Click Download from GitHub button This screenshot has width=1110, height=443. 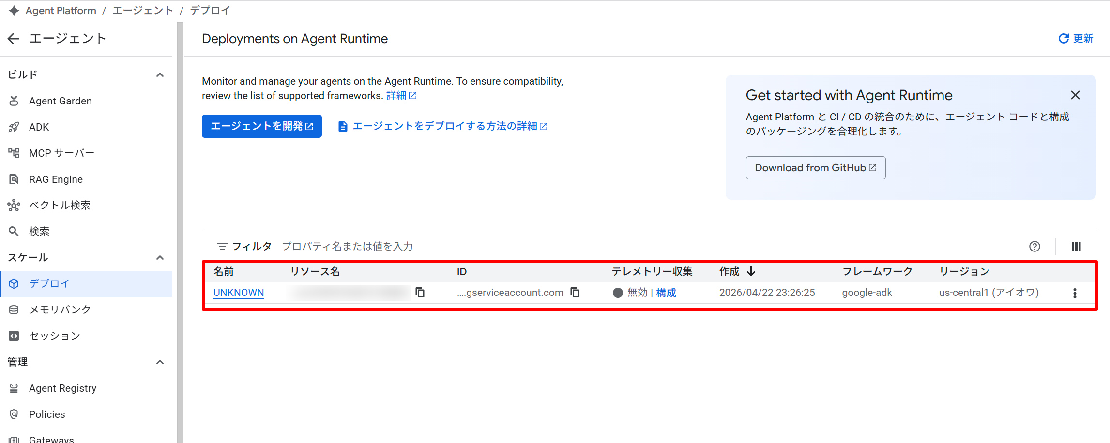click(x=815, y=168)
